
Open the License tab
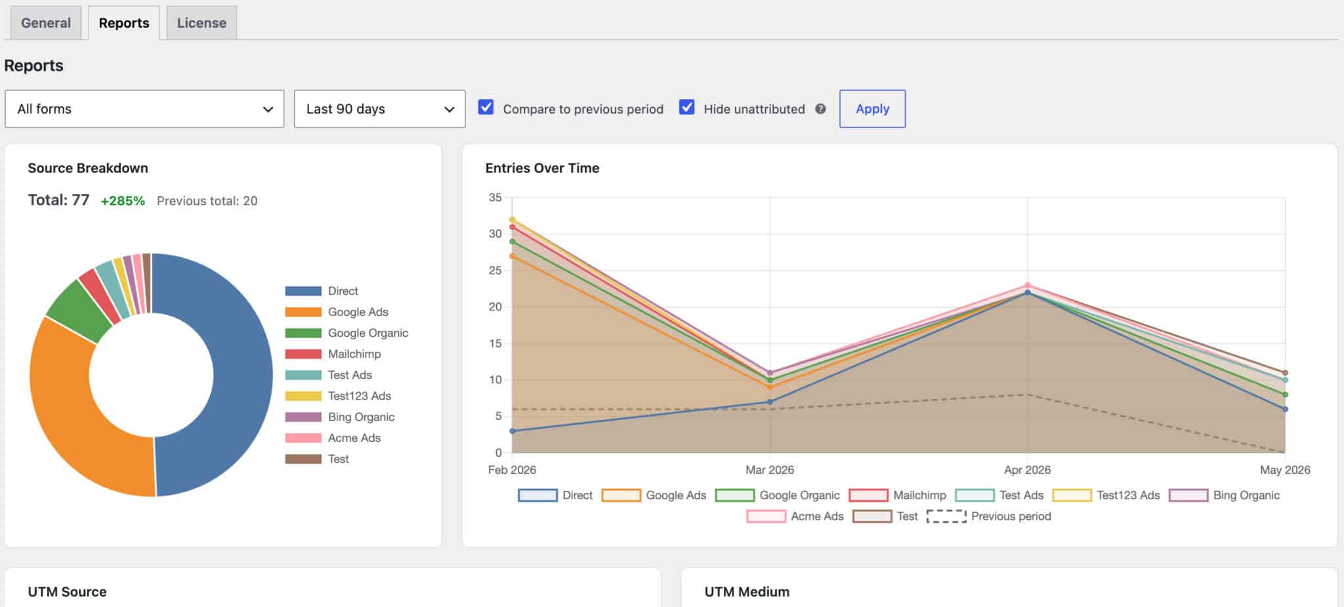coord(201,23)
